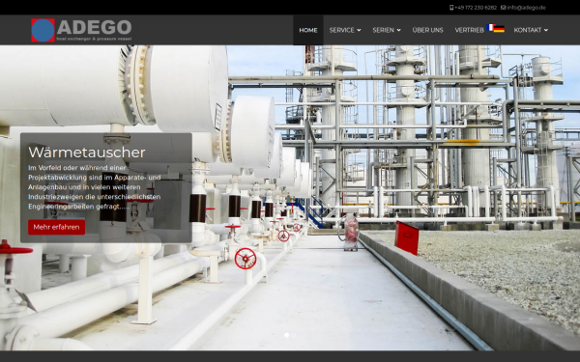
Task: Open the SERIEN menu item
Action: (383, 30)
